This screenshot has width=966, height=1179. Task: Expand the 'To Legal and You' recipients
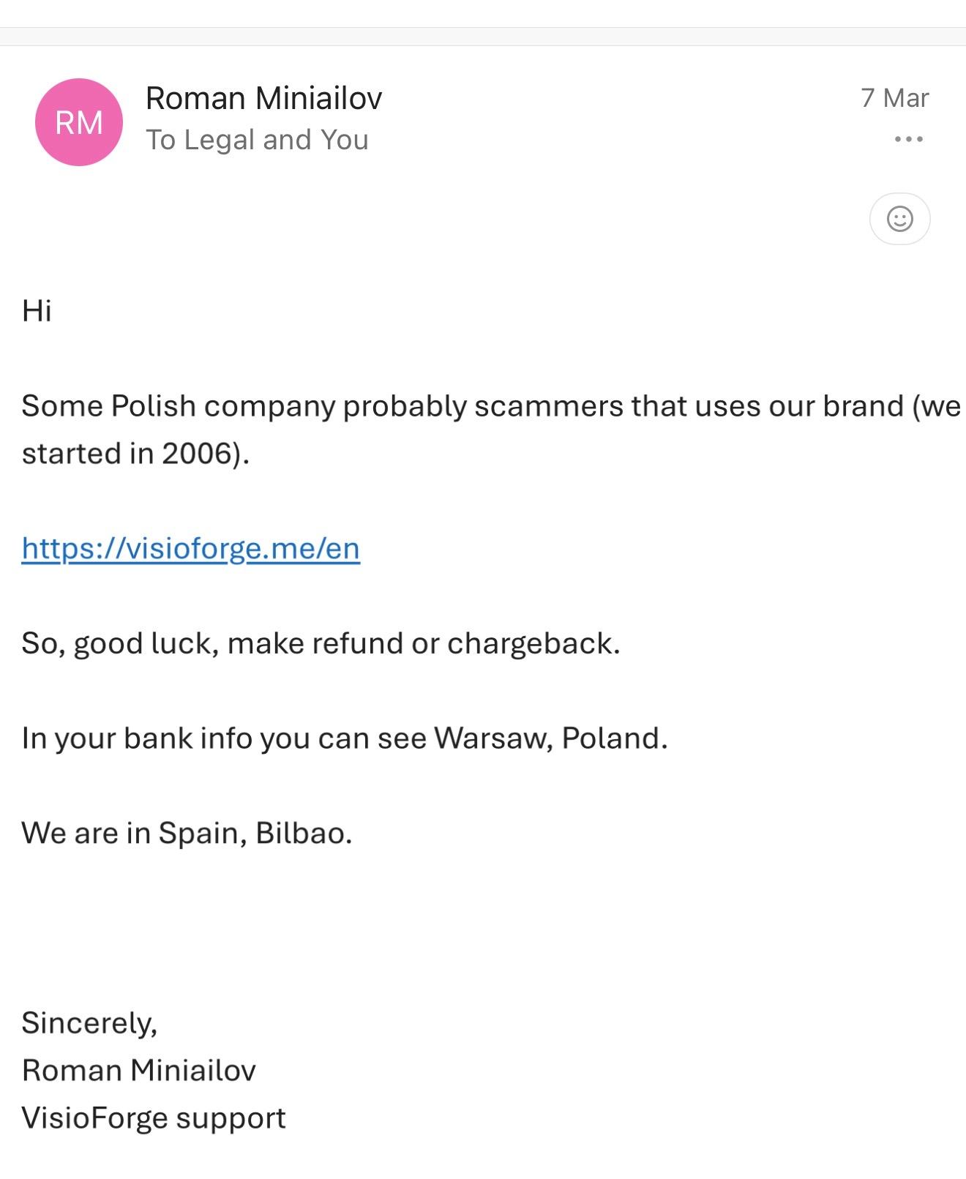click(x=257, y=140)
